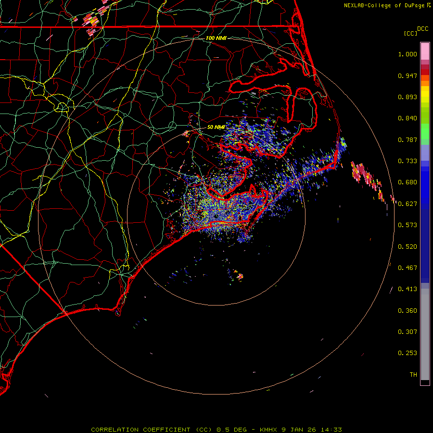
Task: Select the 1.000 value on color scale
Action: point(407,54)
